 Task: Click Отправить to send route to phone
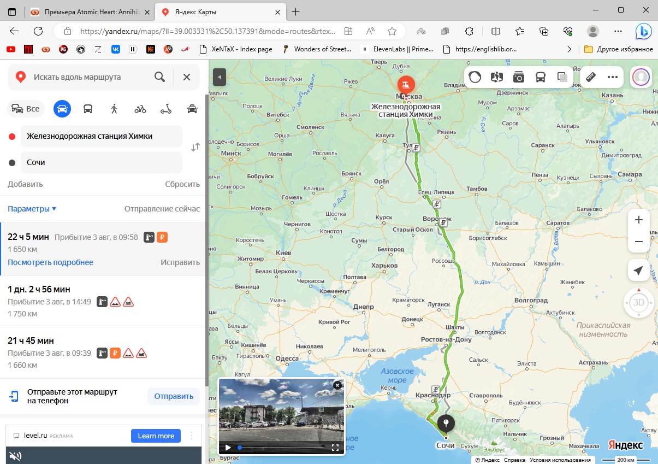(174, 396)
